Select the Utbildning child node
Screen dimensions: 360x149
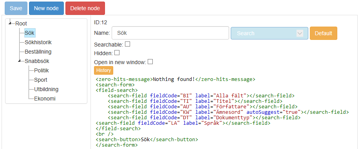(x=46, y=89)
